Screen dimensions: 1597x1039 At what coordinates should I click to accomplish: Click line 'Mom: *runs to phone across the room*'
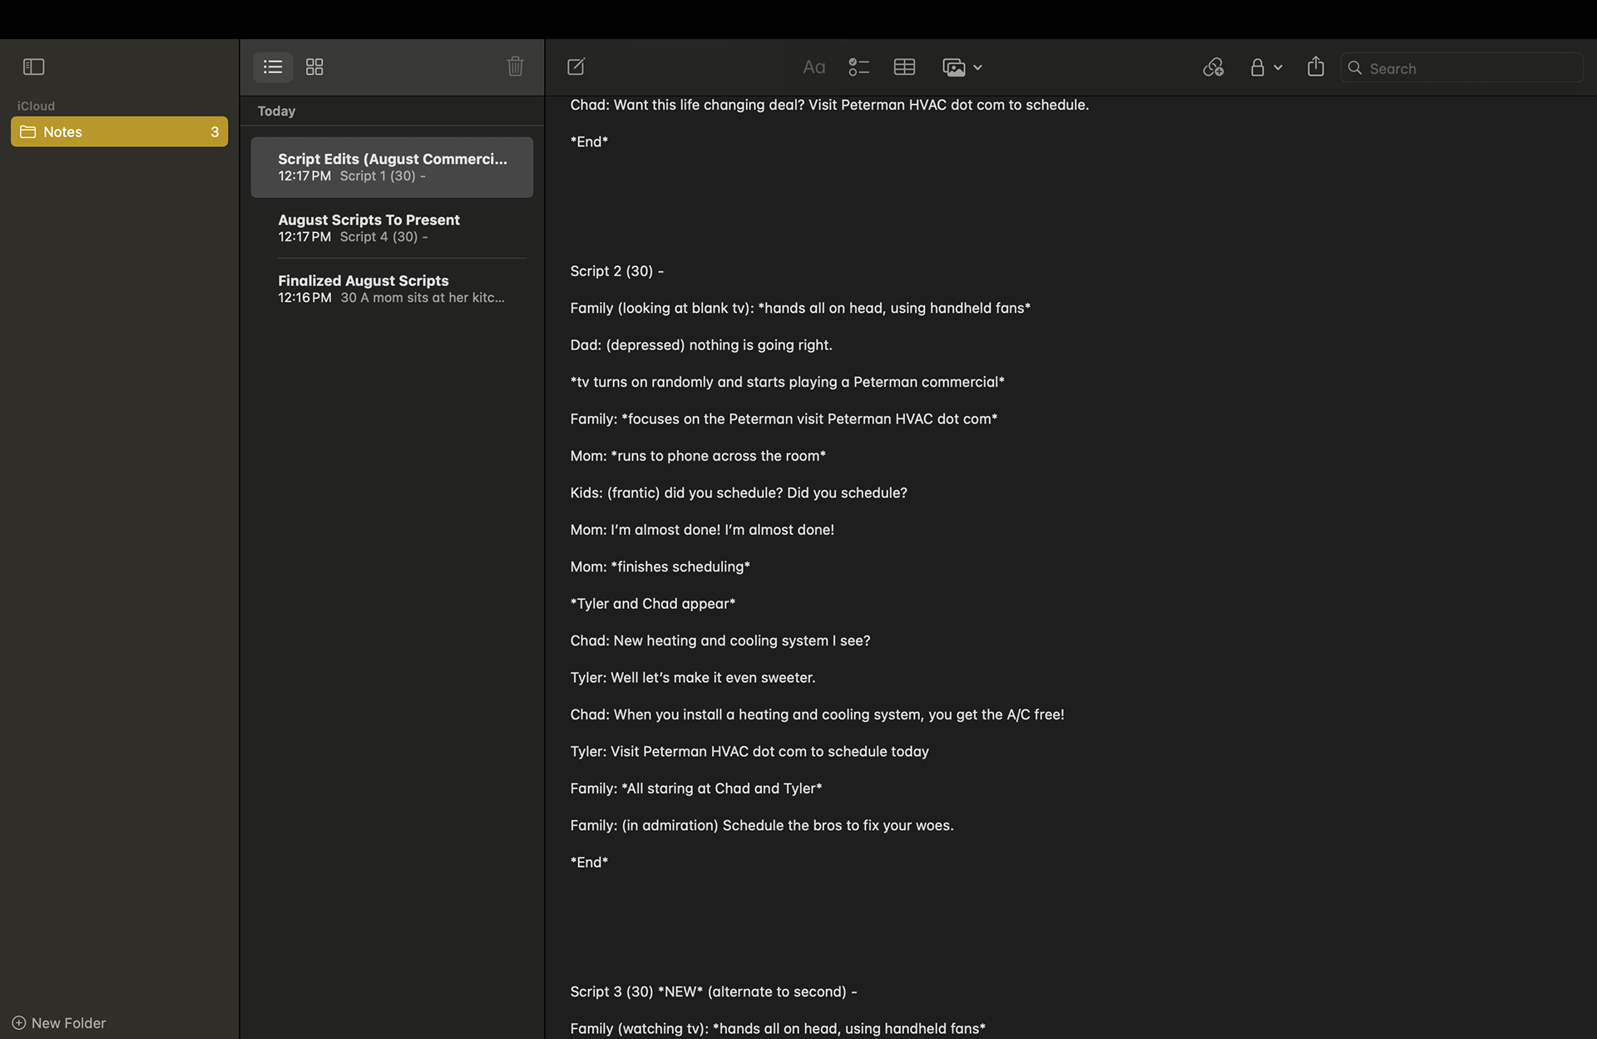tap(698, 456)
